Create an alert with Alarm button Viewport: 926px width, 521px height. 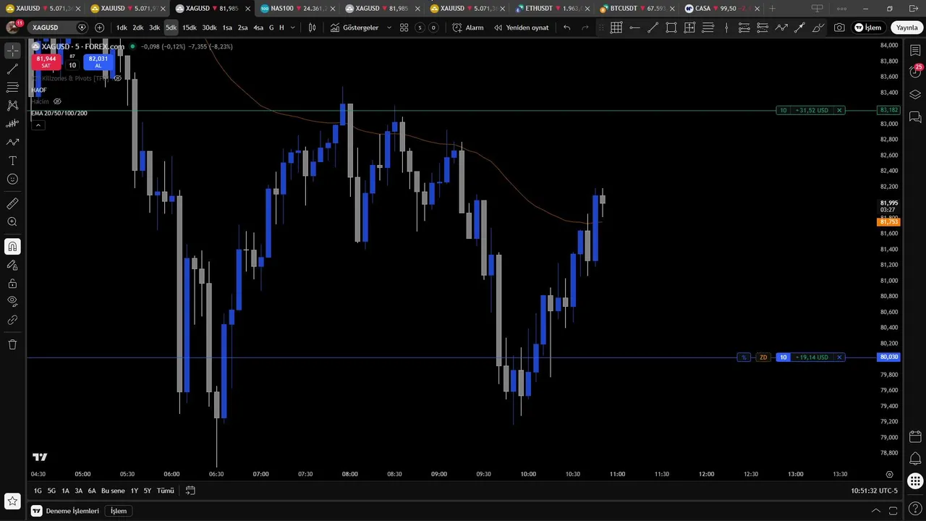pos(468,27)
